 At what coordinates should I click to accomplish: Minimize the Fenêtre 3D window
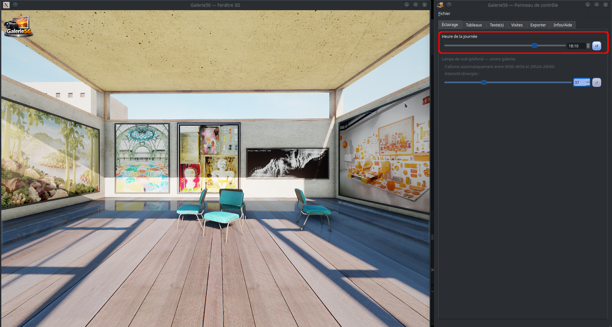coord(407,5)
